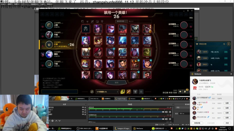Select the 中路 teammate slot
The width and height of the screenshot is (234, 131).
(x=56, y=35)
